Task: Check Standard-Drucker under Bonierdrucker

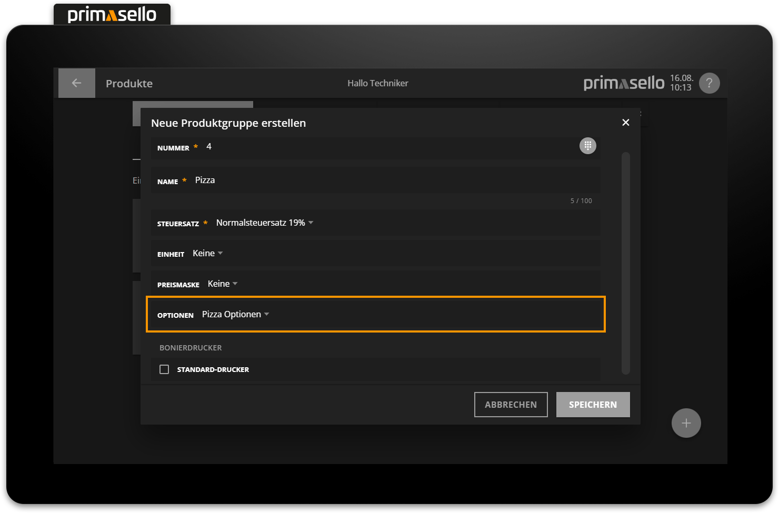Action: point(164,369)
